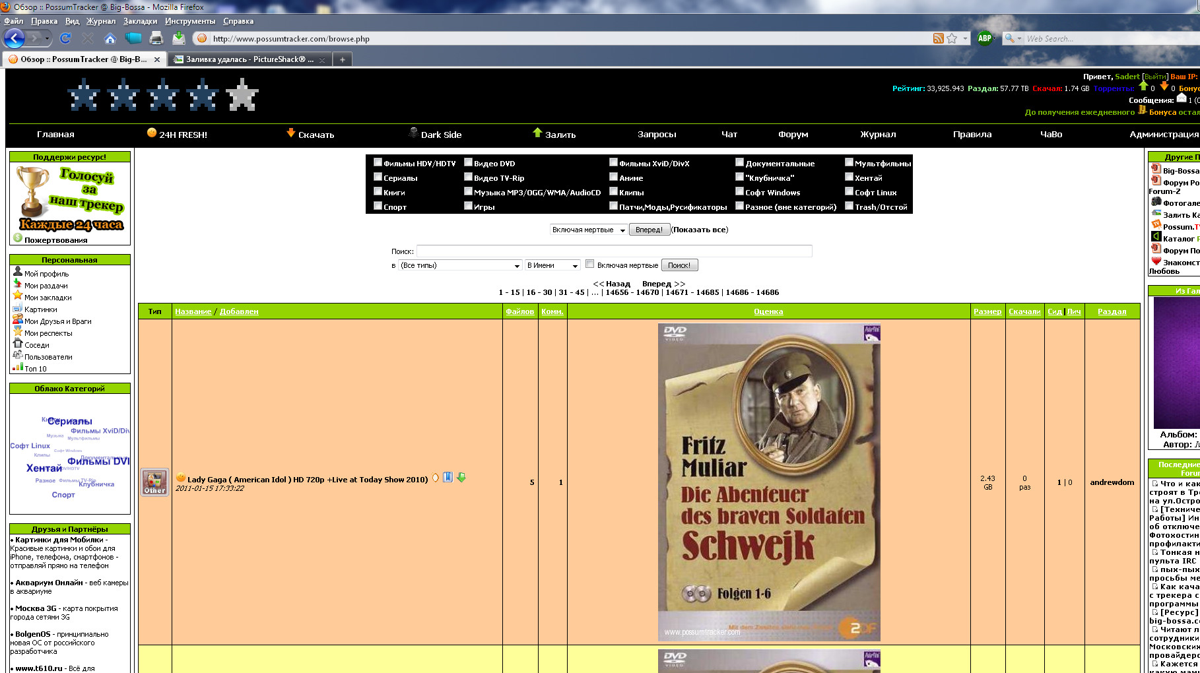The height and width of the screenshot is (673, 1200).
Task: Click the Мои закладки star icon
Action: [x=18, y=296]
